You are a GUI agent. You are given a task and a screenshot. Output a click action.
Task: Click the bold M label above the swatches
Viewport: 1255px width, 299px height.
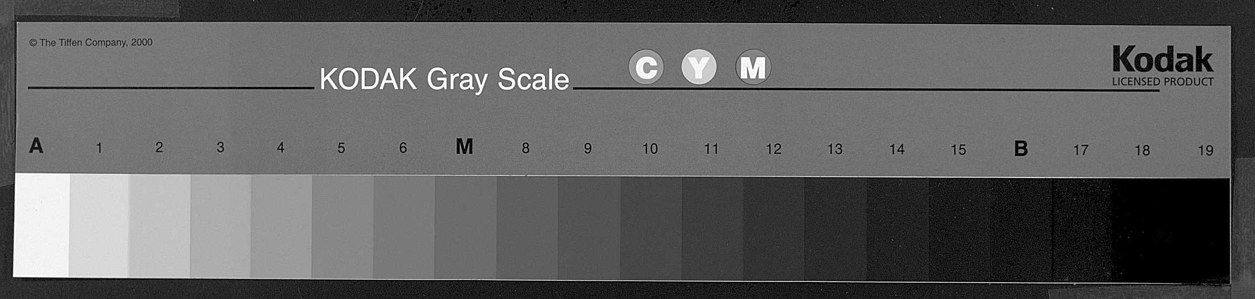click(x=465, y=146)
